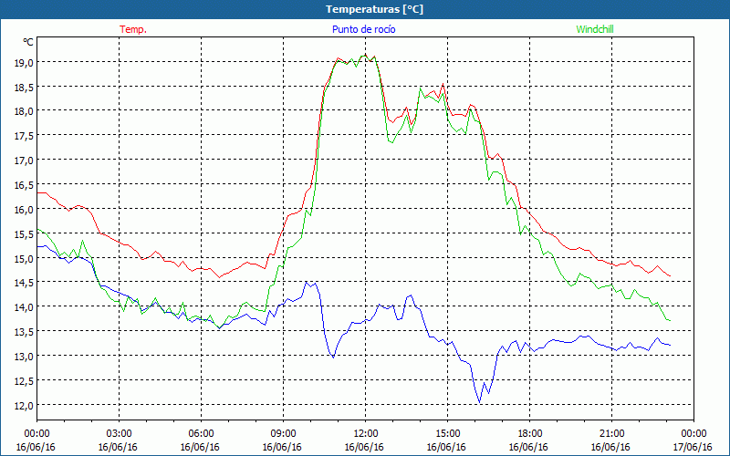
Task: Click the 18,5 y-axis value
Action: 24,87
